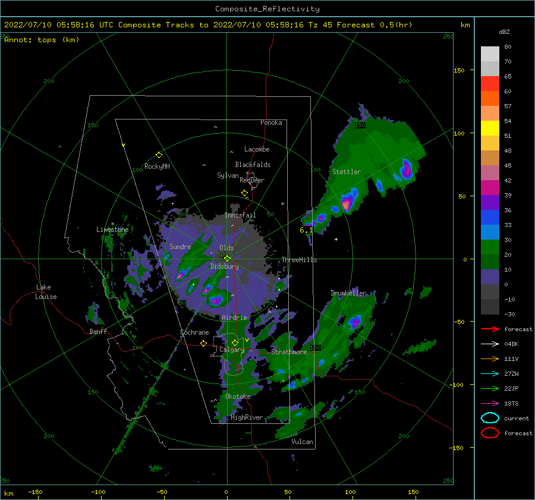Click the Ponoka city label
Screen dimensions: 535x500
tap(271, 122)
